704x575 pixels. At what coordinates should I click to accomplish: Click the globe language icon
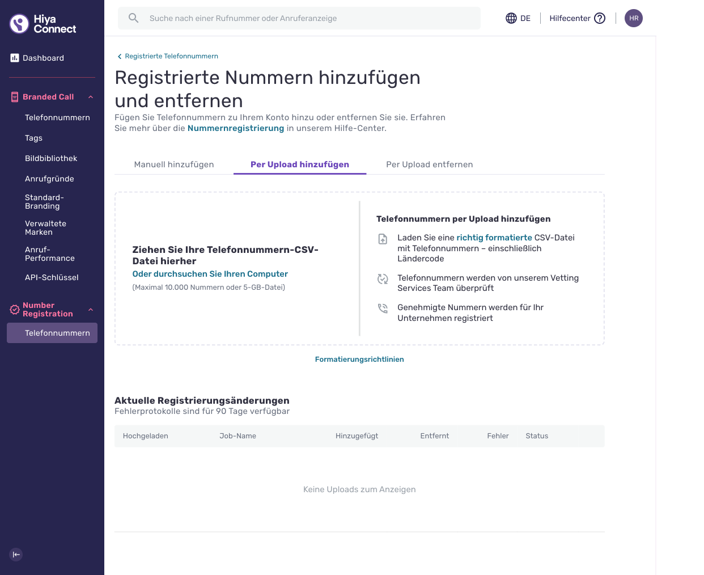[511, 18]
